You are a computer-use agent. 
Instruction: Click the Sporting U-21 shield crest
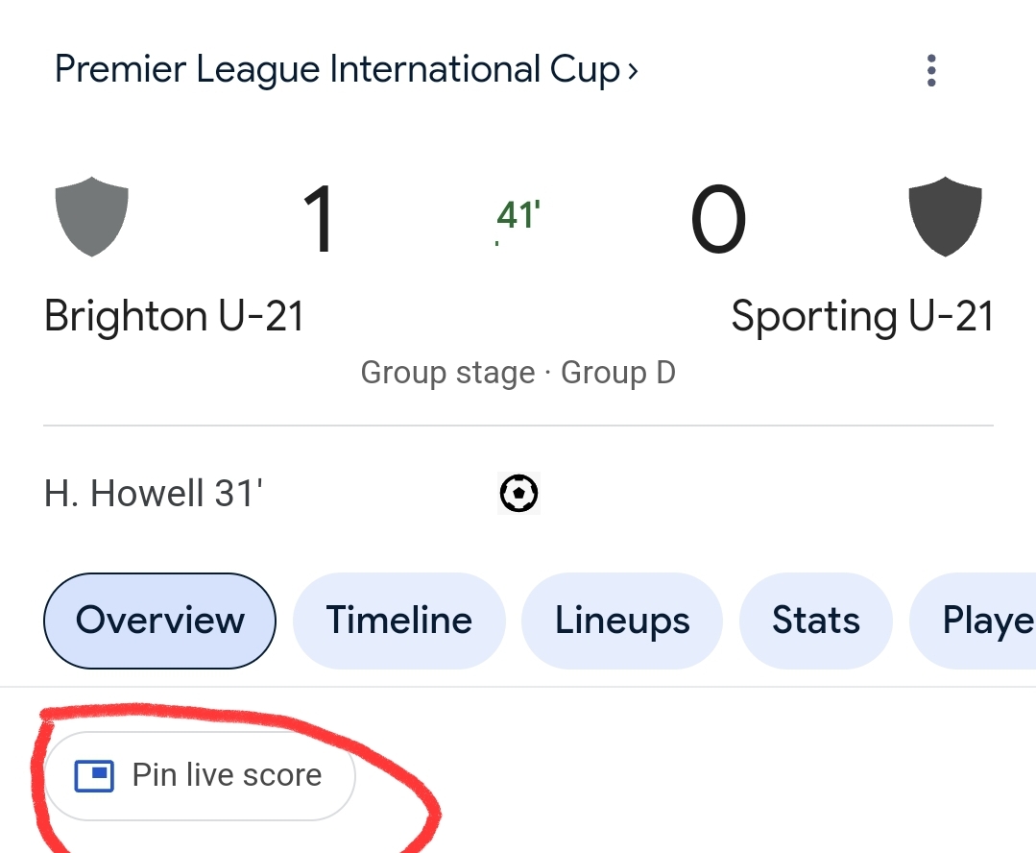click(945, 216)
